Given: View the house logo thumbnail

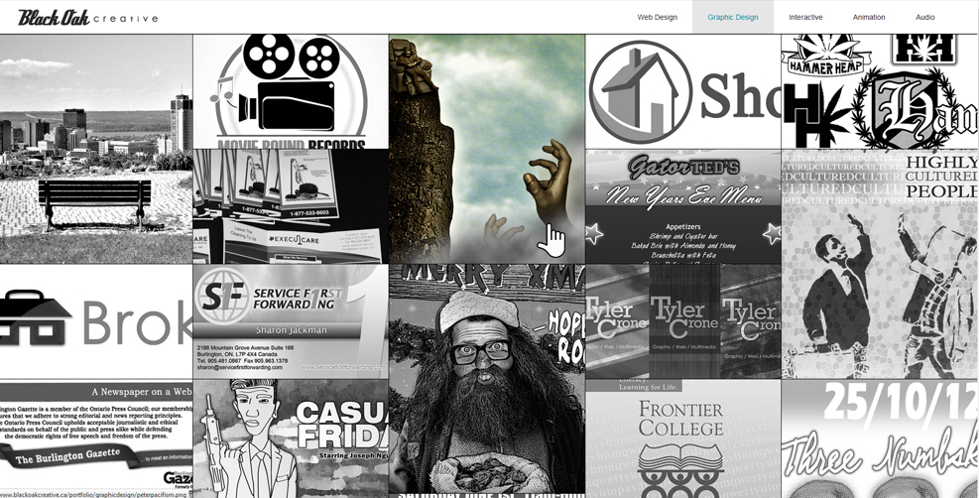Looking at the screenshot, I should [683, 91].
